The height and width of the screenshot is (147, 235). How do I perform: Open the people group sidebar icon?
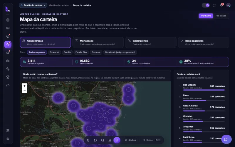tap(8, 61)
